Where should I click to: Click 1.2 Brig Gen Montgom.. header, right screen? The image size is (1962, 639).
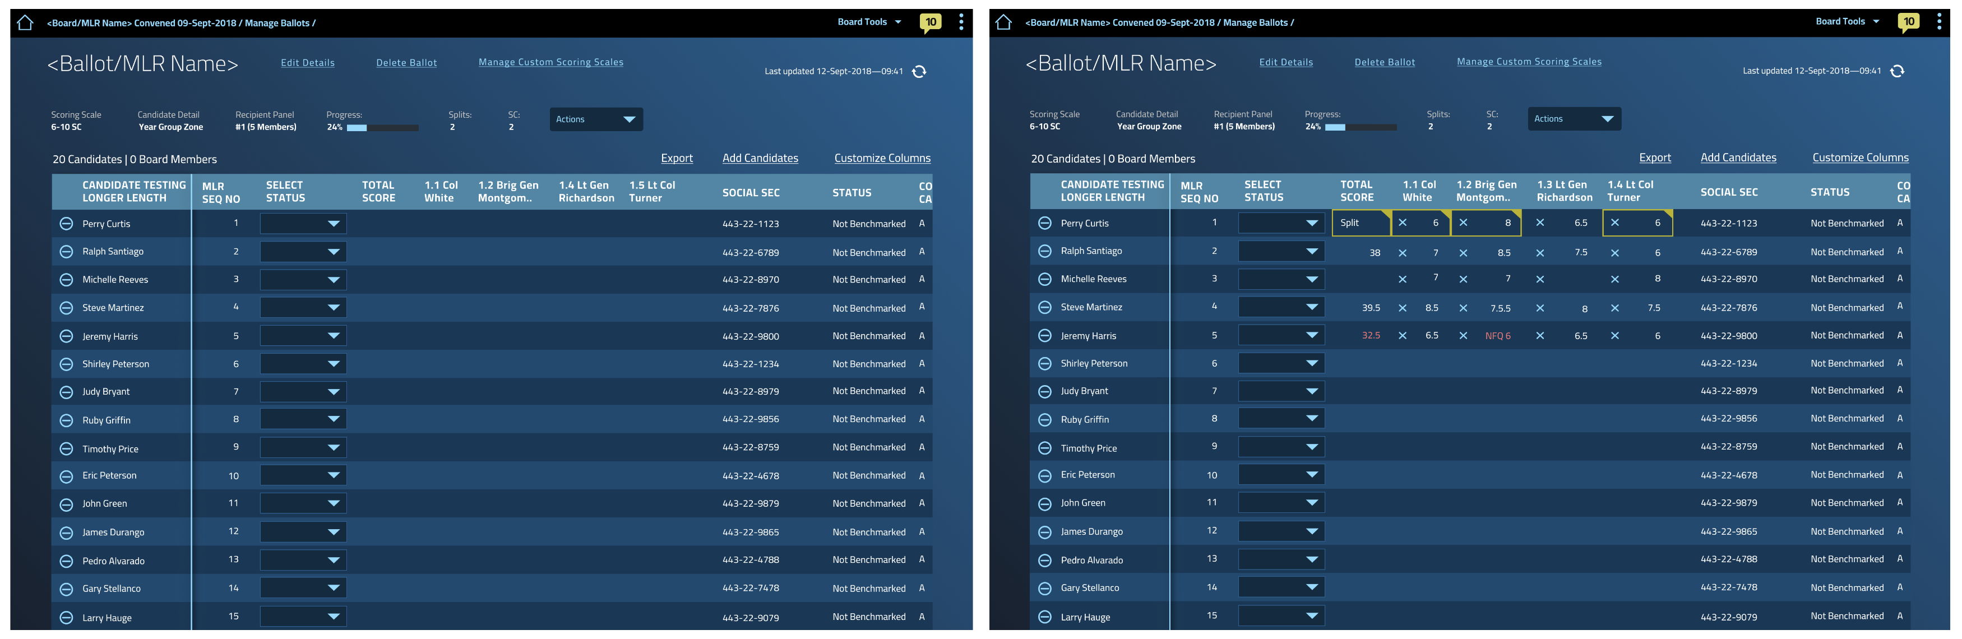click(1486, 191)
